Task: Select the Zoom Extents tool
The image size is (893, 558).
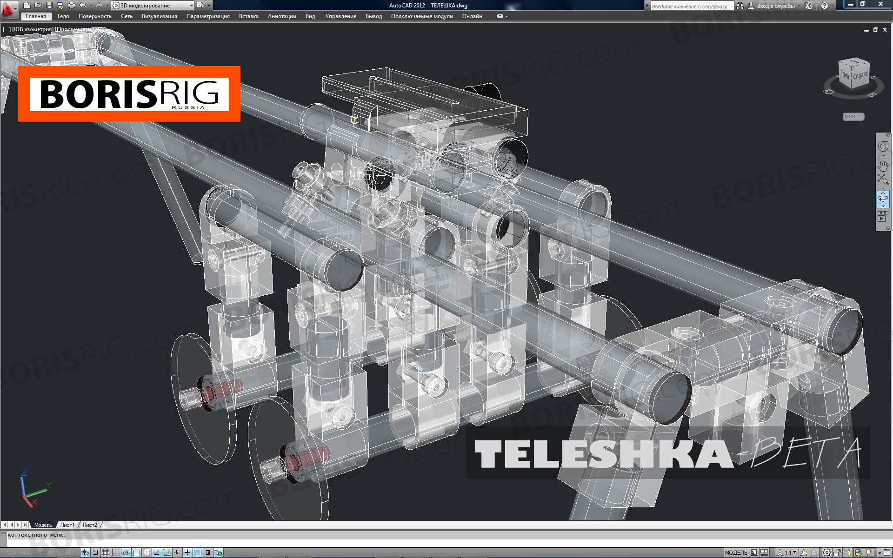Action: (x=883, y=179)
